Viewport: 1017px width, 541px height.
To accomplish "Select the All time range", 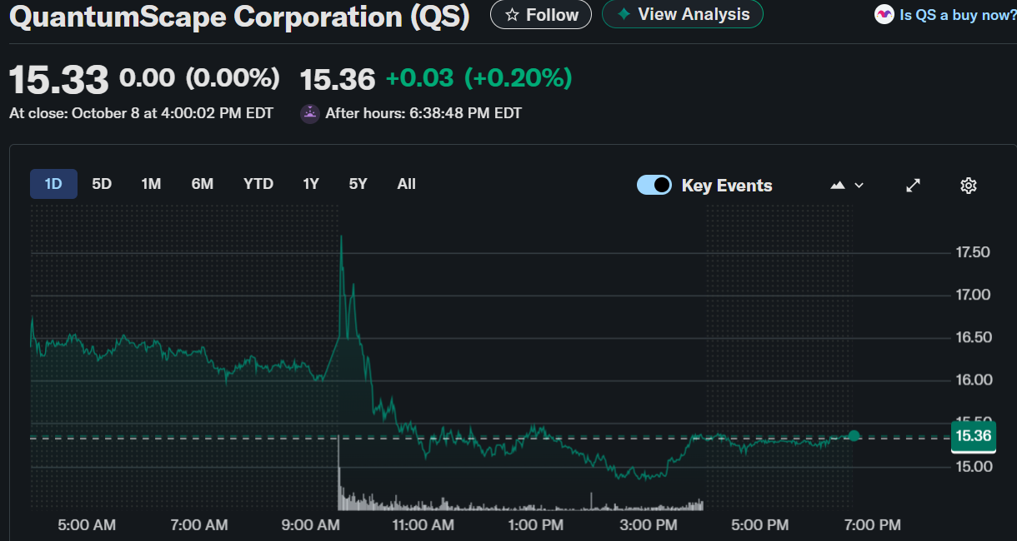I will click(406, 184).
